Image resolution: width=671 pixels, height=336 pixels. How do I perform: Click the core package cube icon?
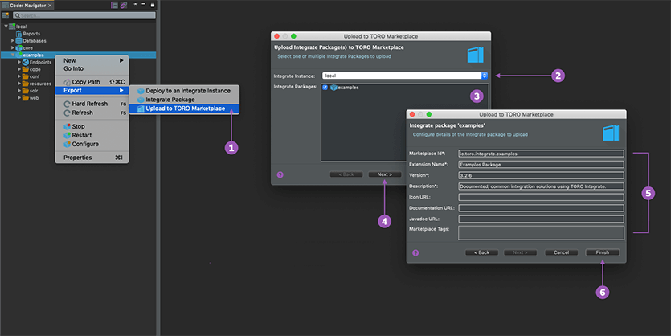tap(18, 47)
